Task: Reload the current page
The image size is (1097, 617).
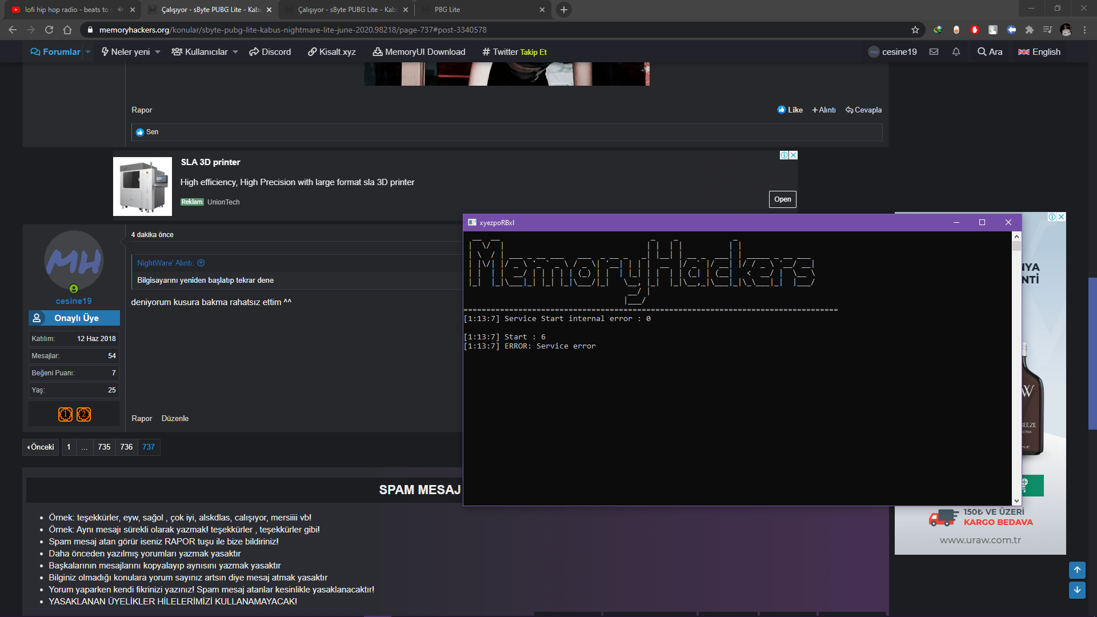Action: [49, 30]
